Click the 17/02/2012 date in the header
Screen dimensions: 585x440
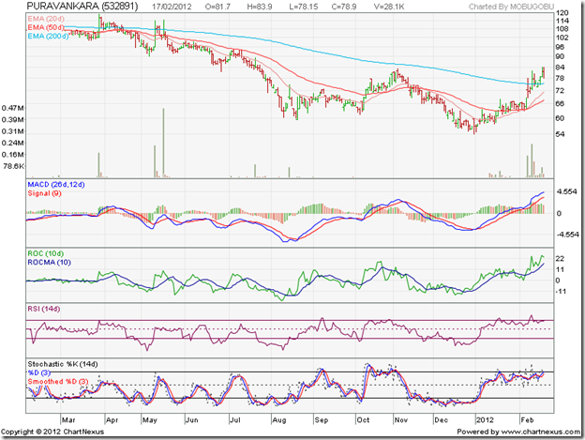(173, 7)
